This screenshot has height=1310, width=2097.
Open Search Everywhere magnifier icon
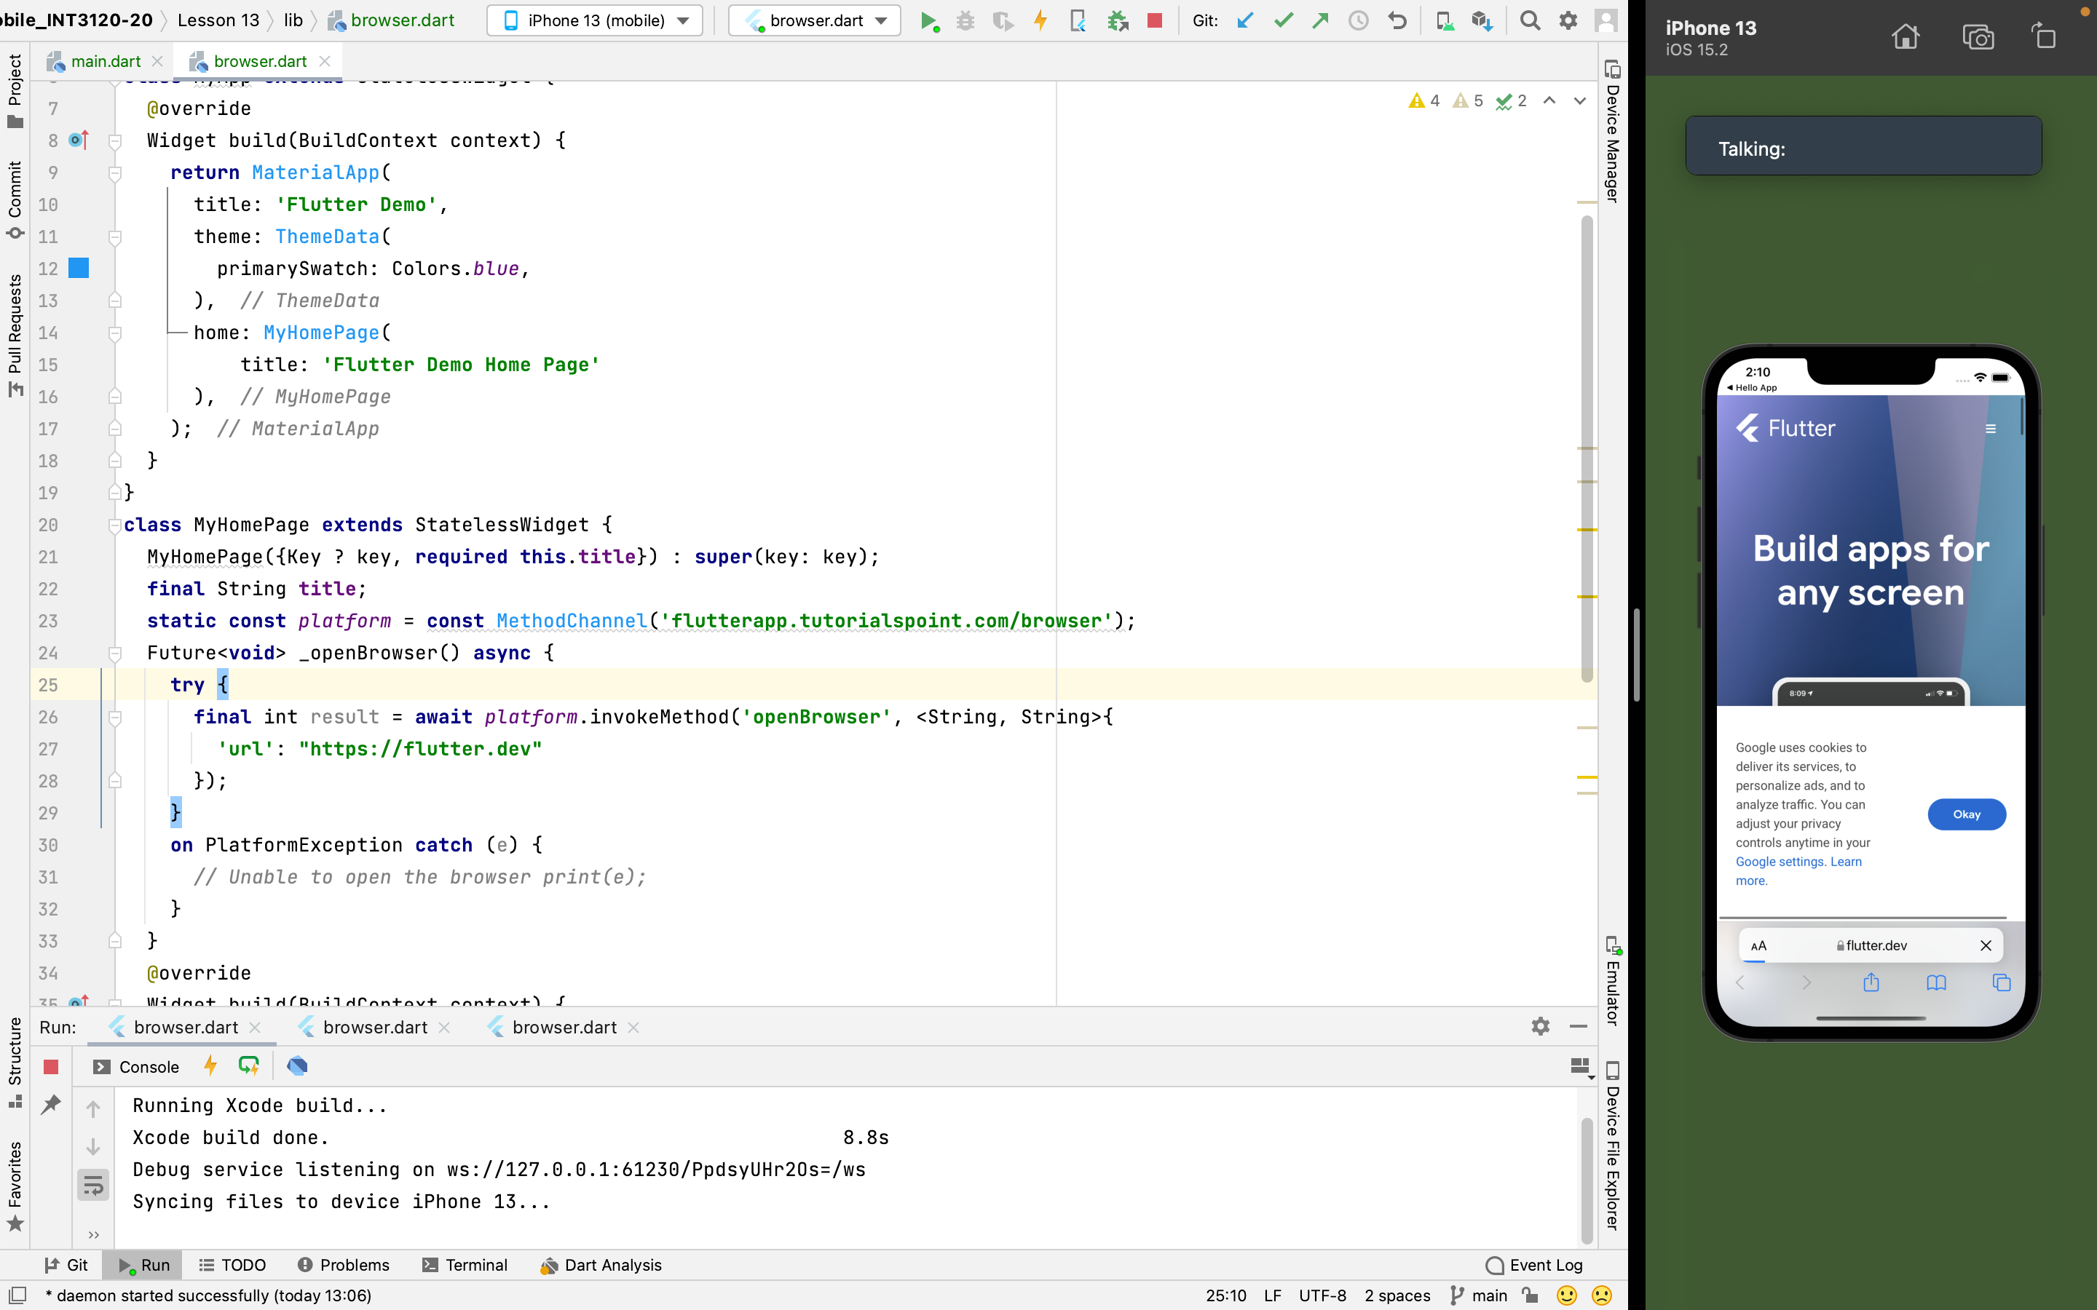pos(1529,21)
